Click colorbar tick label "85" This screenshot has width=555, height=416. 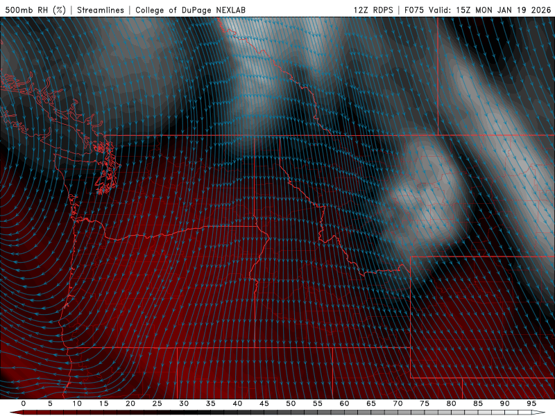(478, 404)
